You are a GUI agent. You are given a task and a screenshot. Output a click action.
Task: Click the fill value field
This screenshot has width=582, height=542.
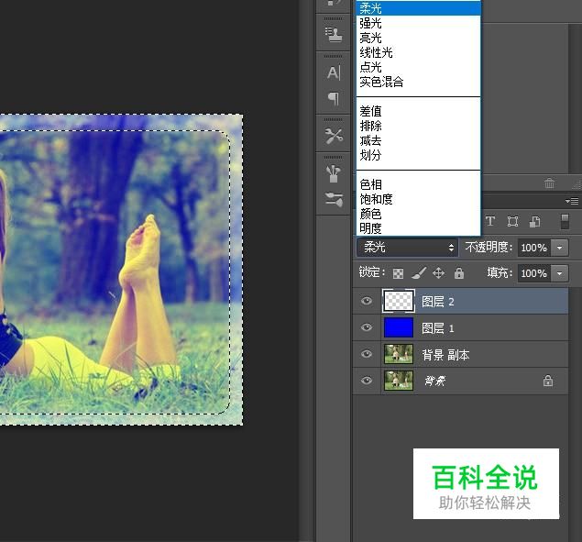click(x=534, y=273)
